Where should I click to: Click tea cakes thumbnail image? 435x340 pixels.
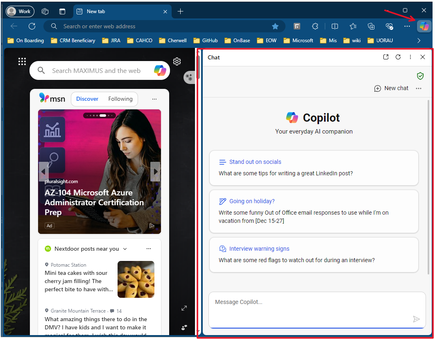pos(136,279)
